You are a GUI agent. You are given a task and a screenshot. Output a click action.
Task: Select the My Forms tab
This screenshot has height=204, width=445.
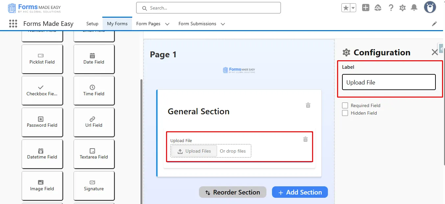click(117, 24)
